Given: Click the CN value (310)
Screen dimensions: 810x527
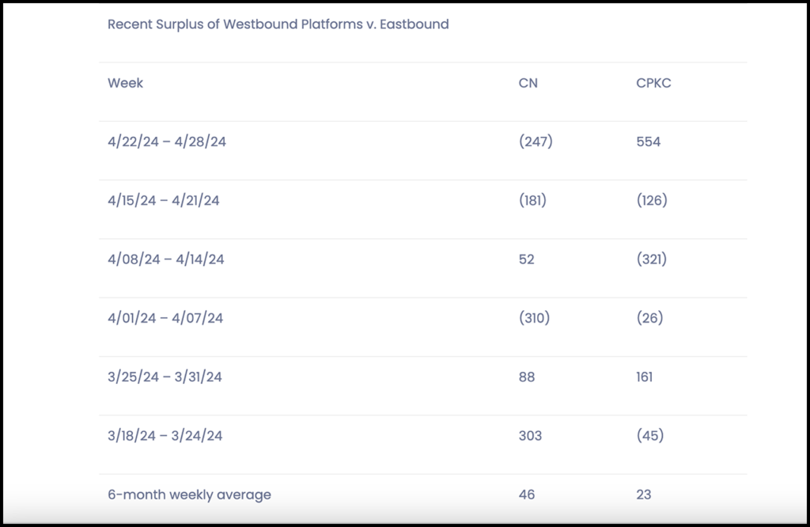Looking at the screenshot, I should coord(534,318).
